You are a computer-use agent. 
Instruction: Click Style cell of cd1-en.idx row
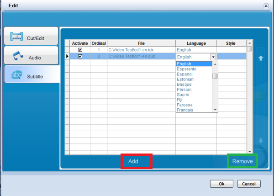point(230,50)
